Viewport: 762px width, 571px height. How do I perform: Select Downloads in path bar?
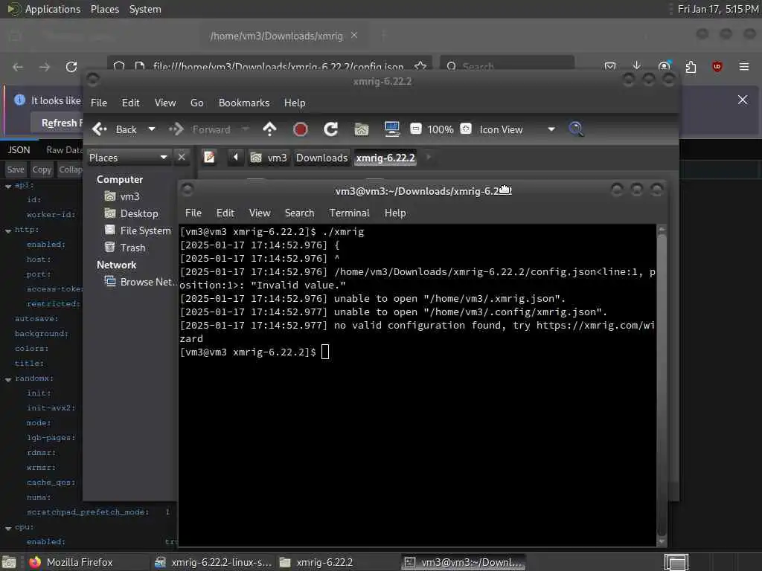click(321, 158)
